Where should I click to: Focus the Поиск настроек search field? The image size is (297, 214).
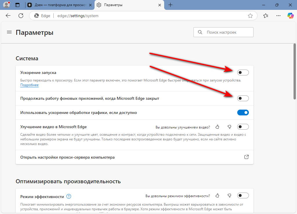point(223,32)
